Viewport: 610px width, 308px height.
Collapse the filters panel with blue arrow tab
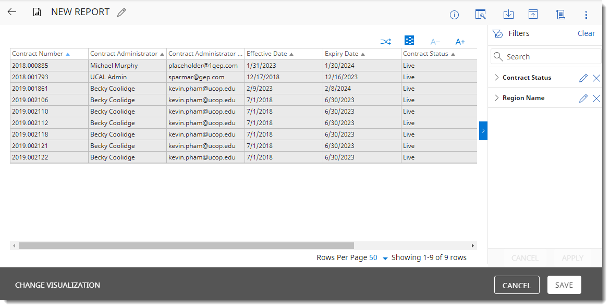(483, 131)
